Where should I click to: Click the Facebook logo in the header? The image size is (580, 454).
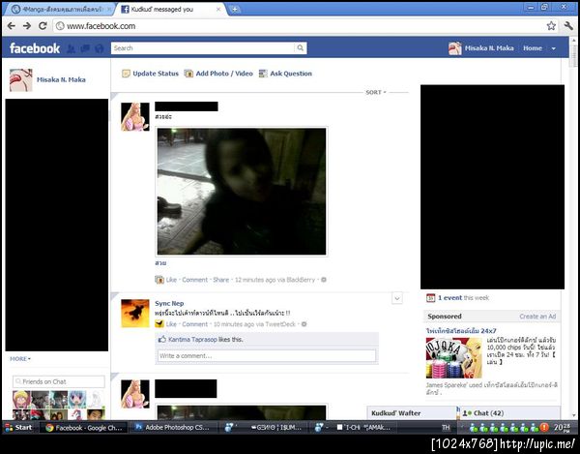point(35,48)
